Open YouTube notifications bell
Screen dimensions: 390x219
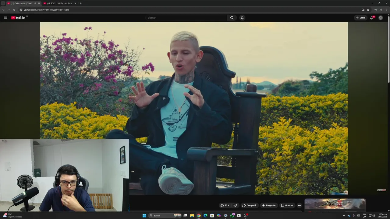point(372,18)
